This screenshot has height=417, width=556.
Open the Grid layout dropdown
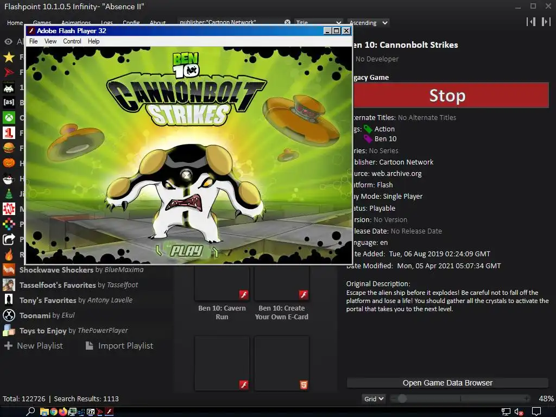[374, 399]
